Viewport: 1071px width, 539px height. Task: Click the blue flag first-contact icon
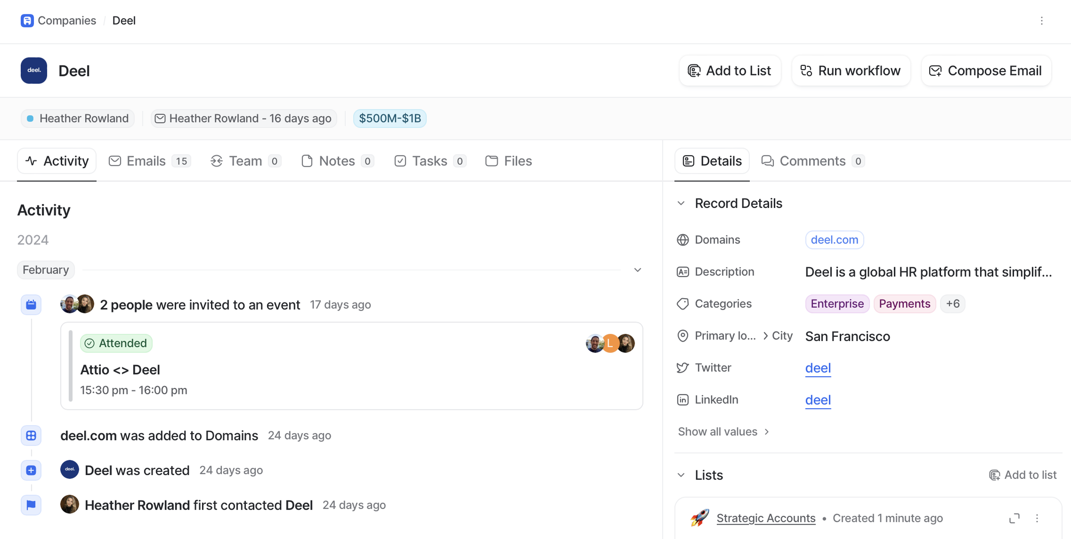pyautogui.click(x=31, y=505)
